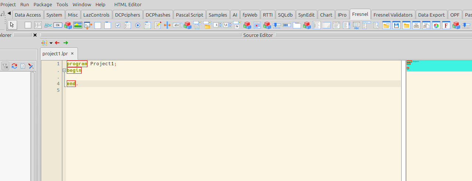
Task: Open the Run menu
Action: tap(25, 4)
